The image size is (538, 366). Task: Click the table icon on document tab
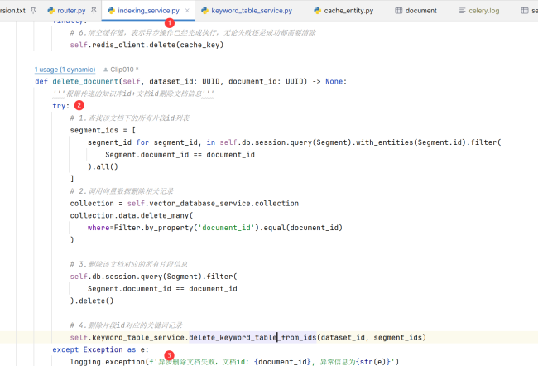[398, 11]
